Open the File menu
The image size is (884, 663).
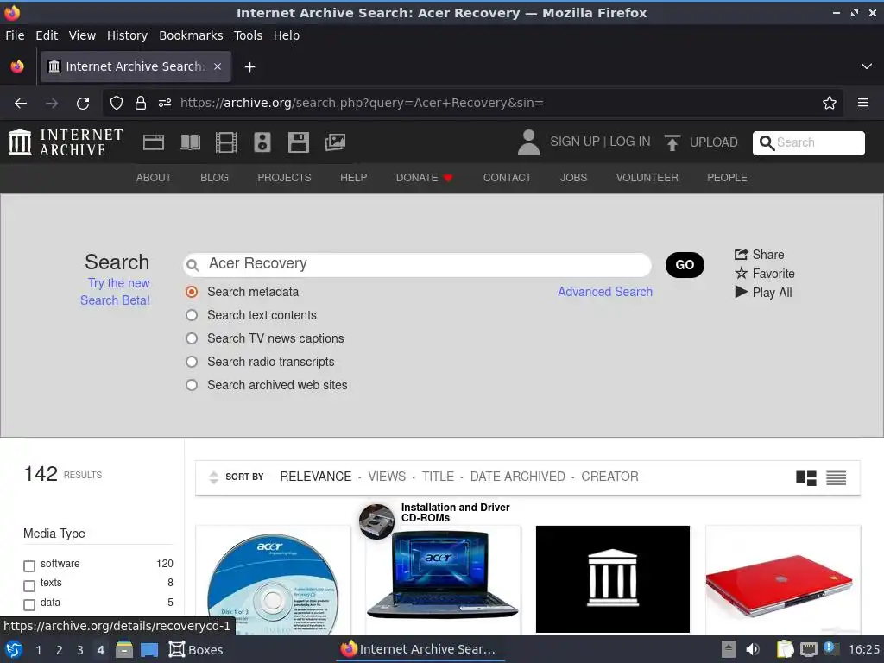tap(15, 35)
